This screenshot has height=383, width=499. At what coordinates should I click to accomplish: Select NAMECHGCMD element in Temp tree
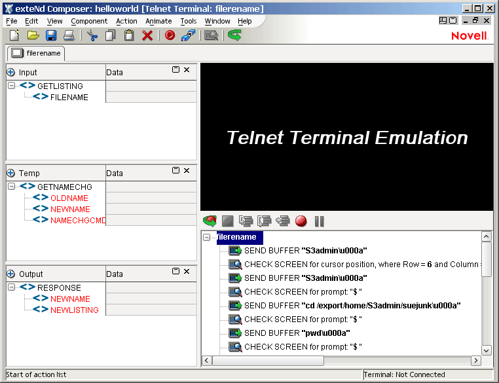(78, 220)
